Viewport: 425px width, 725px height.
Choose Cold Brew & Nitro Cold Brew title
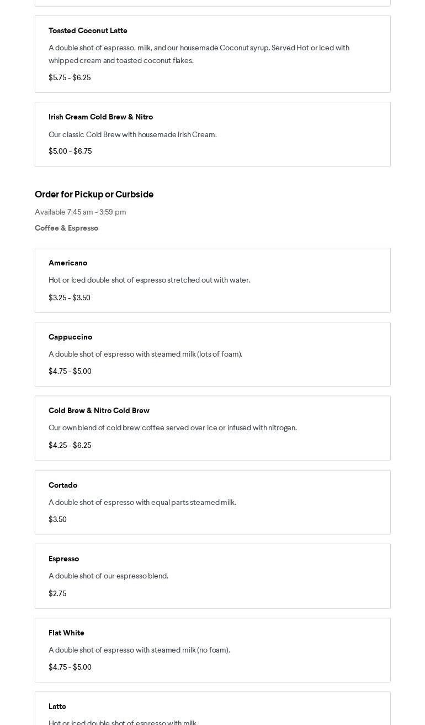click(99, 410)
